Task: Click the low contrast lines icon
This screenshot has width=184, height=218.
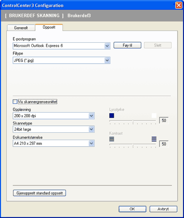Action: [112, 139]
